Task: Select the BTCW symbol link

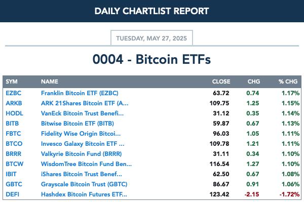Action: [x=15, y=164]
